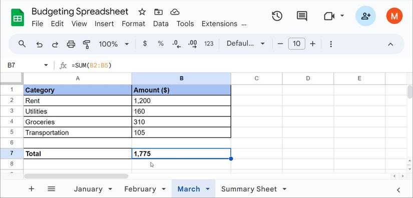Open the February tab dropdown arrow

point(163,189)
